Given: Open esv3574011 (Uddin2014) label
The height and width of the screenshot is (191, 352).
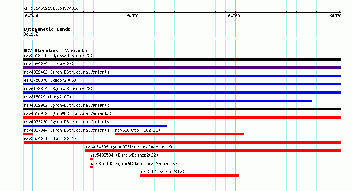Looking at the screenshot, I should tap(50, 138).
